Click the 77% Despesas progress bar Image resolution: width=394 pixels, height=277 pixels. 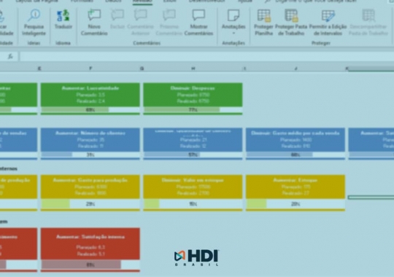pyautogui.click(x=193, y=110)
